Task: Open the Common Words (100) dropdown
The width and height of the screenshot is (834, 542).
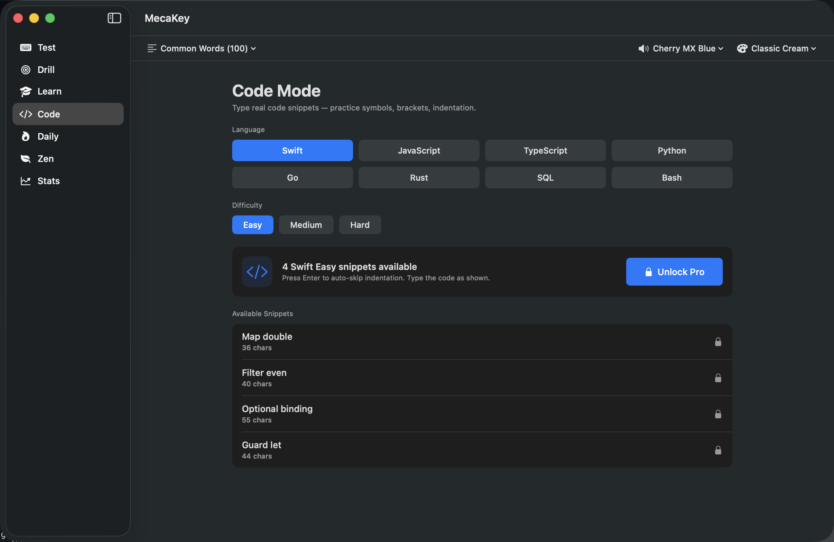Action: pyautogui.click(x=202, y=48)
